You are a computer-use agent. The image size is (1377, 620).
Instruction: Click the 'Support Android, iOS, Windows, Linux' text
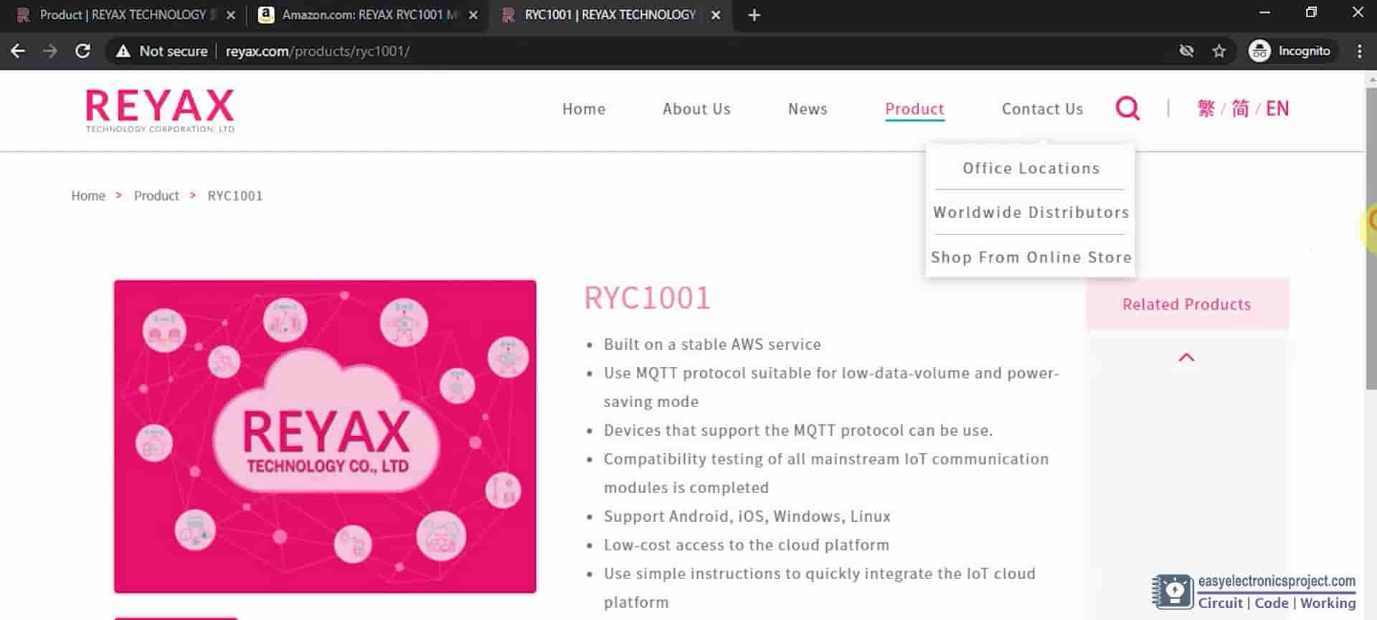(747, 516)
